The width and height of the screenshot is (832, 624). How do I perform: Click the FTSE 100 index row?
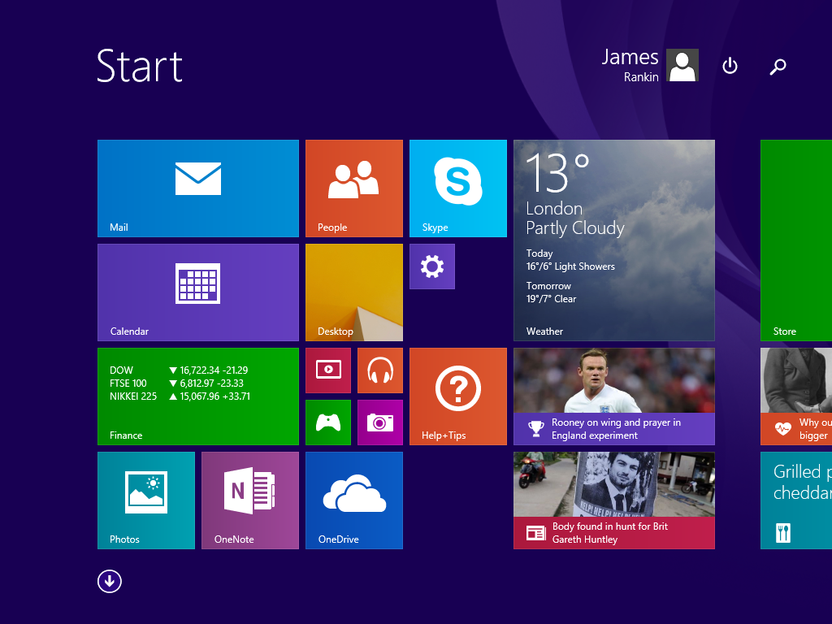tap(176, 383)
